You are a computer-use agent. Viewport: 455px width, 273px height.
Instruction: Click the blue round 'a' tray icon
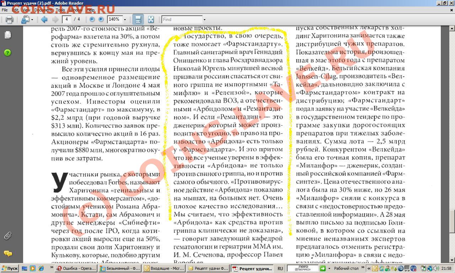tap(401, 269)
